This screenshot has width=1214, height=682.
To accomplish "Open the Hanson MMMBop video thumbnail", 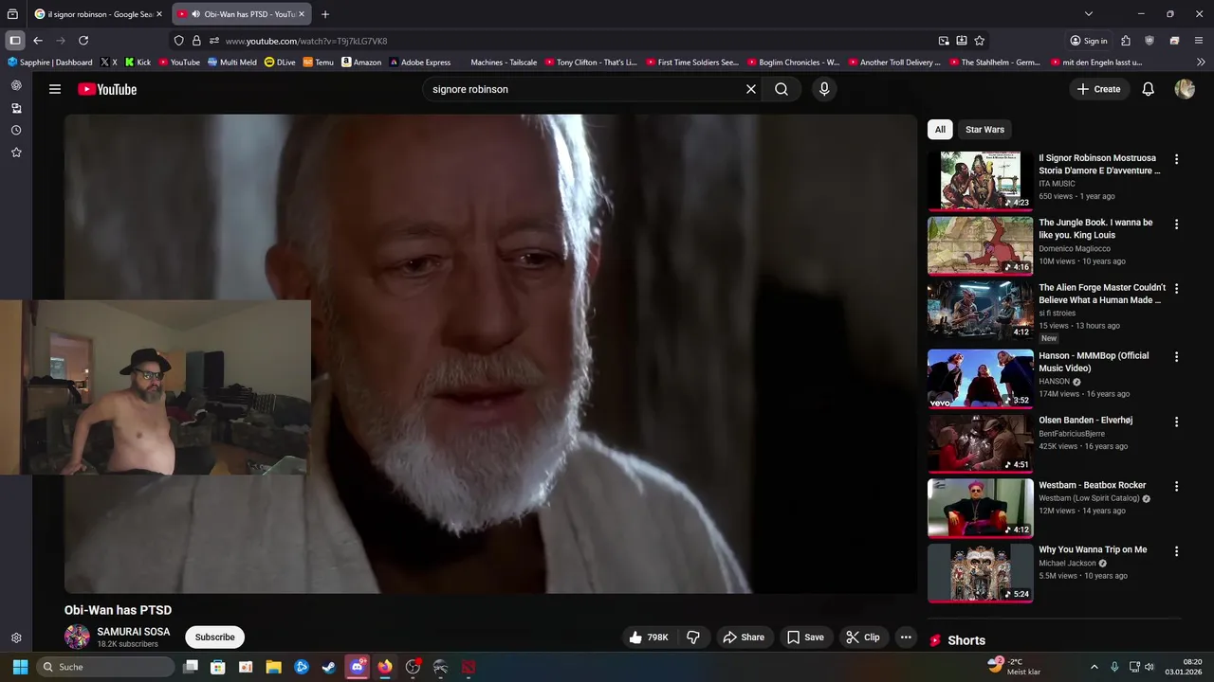I will (981, 379).
